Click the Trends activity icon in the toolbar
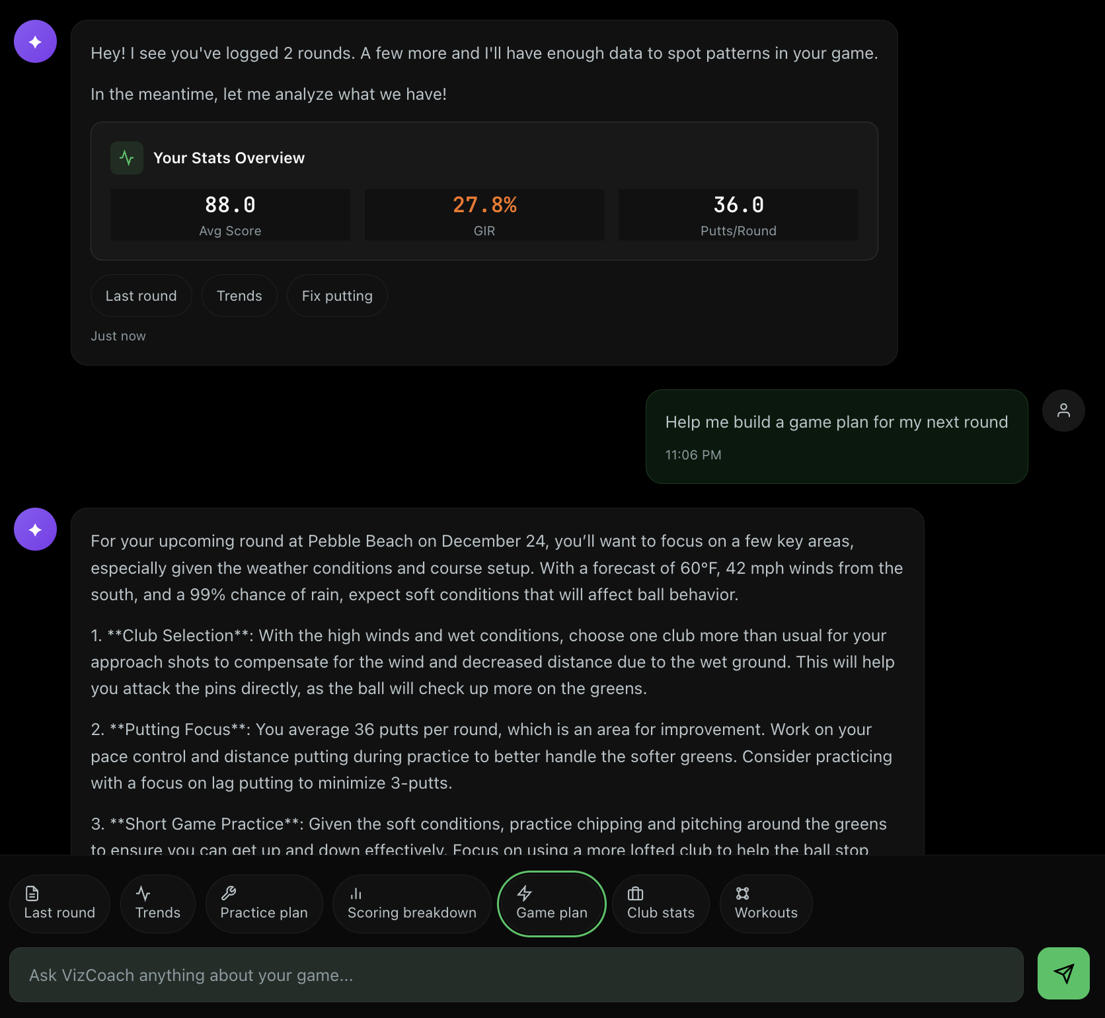 [143, 893]
